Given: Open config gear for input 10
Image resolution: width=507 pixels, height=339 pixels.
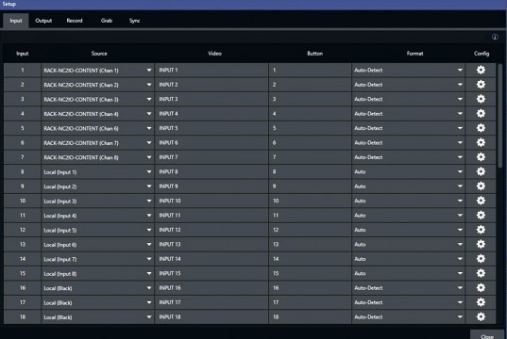Looking at the screenshot, I should (x=481, y=201).
